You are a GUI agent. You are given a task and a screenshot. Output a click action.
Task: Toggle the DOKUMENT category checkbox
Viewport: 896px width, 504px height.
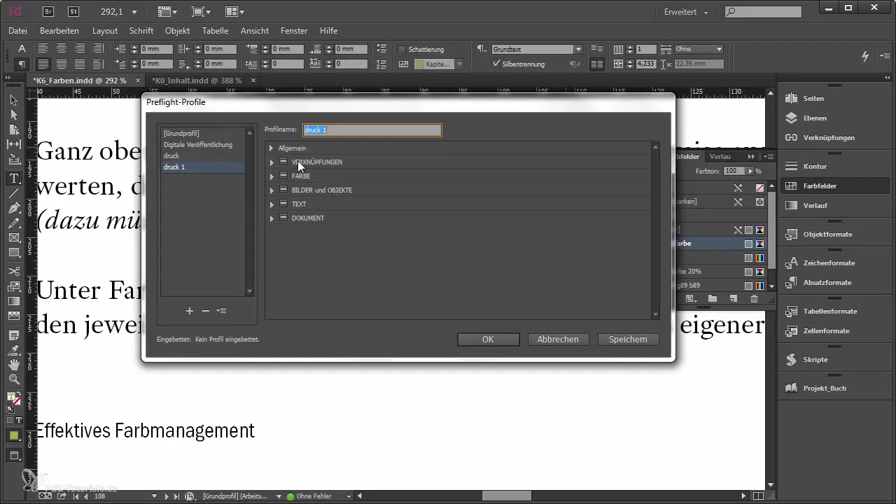click(283, 218)
